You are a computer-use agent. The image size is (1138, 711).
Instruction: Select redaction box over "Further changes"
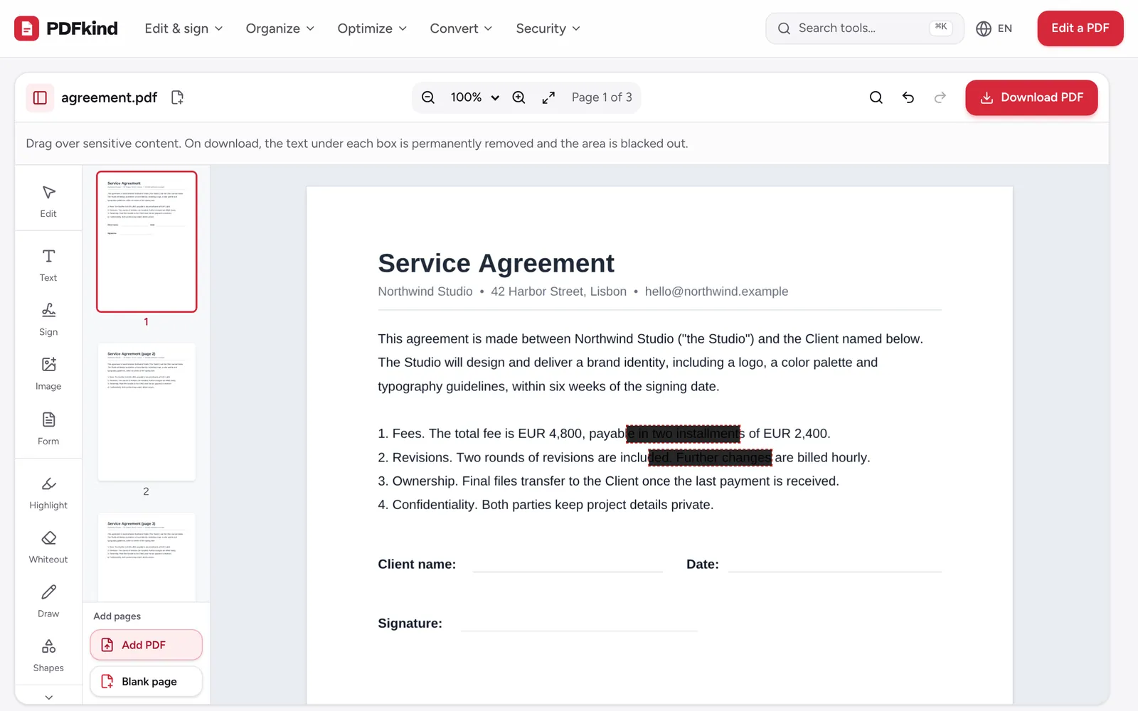[711, 457]
